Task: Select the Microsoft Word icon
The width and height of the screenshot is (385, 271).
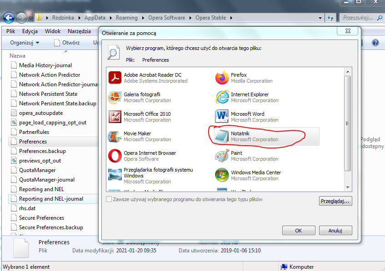Action: click(222, 116)
